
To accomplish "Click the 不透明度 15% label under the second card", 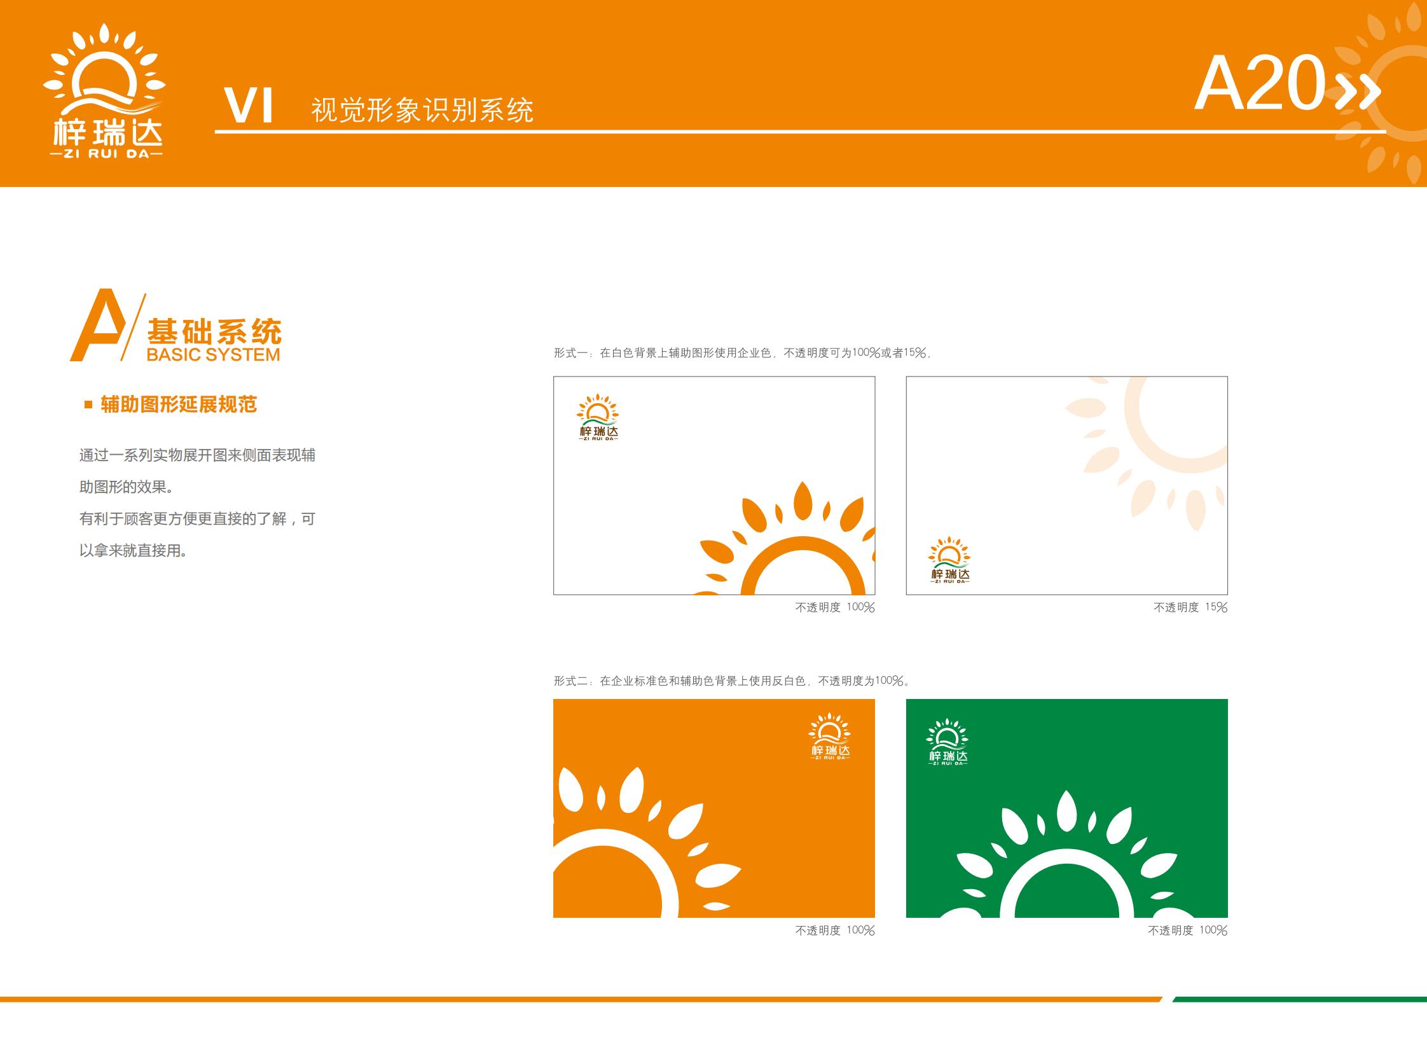I will 1201,608.
